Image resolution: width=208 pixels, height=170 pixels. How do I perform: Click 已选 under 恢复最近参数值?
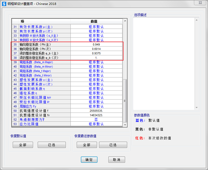coord(113,145)
